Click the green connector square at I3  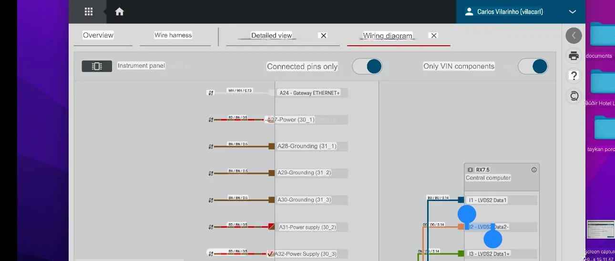coord(461,254)
